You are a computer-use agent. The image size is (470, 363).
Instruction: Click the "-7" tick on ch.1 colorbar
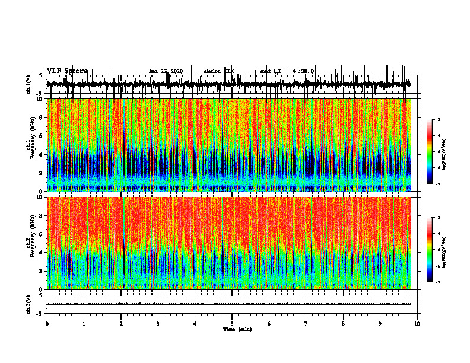tap(437, 184)
